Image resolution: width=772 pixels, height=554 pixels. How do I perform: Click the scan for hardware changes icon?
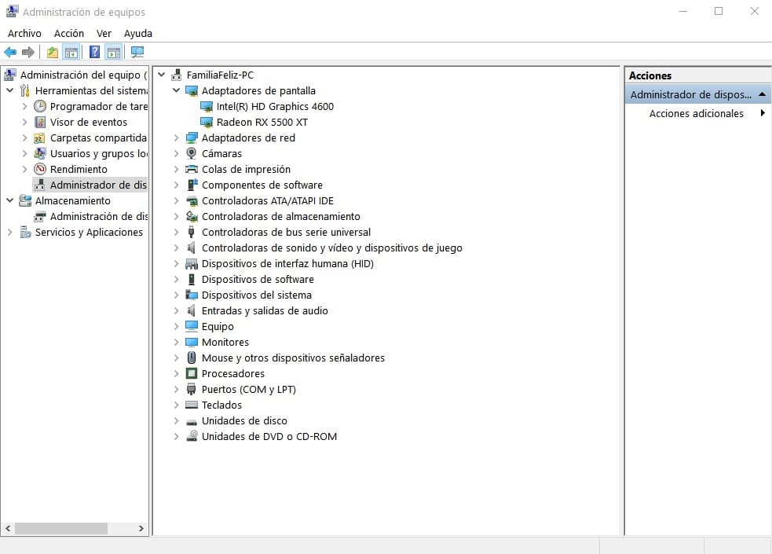[x=137, y=53]
